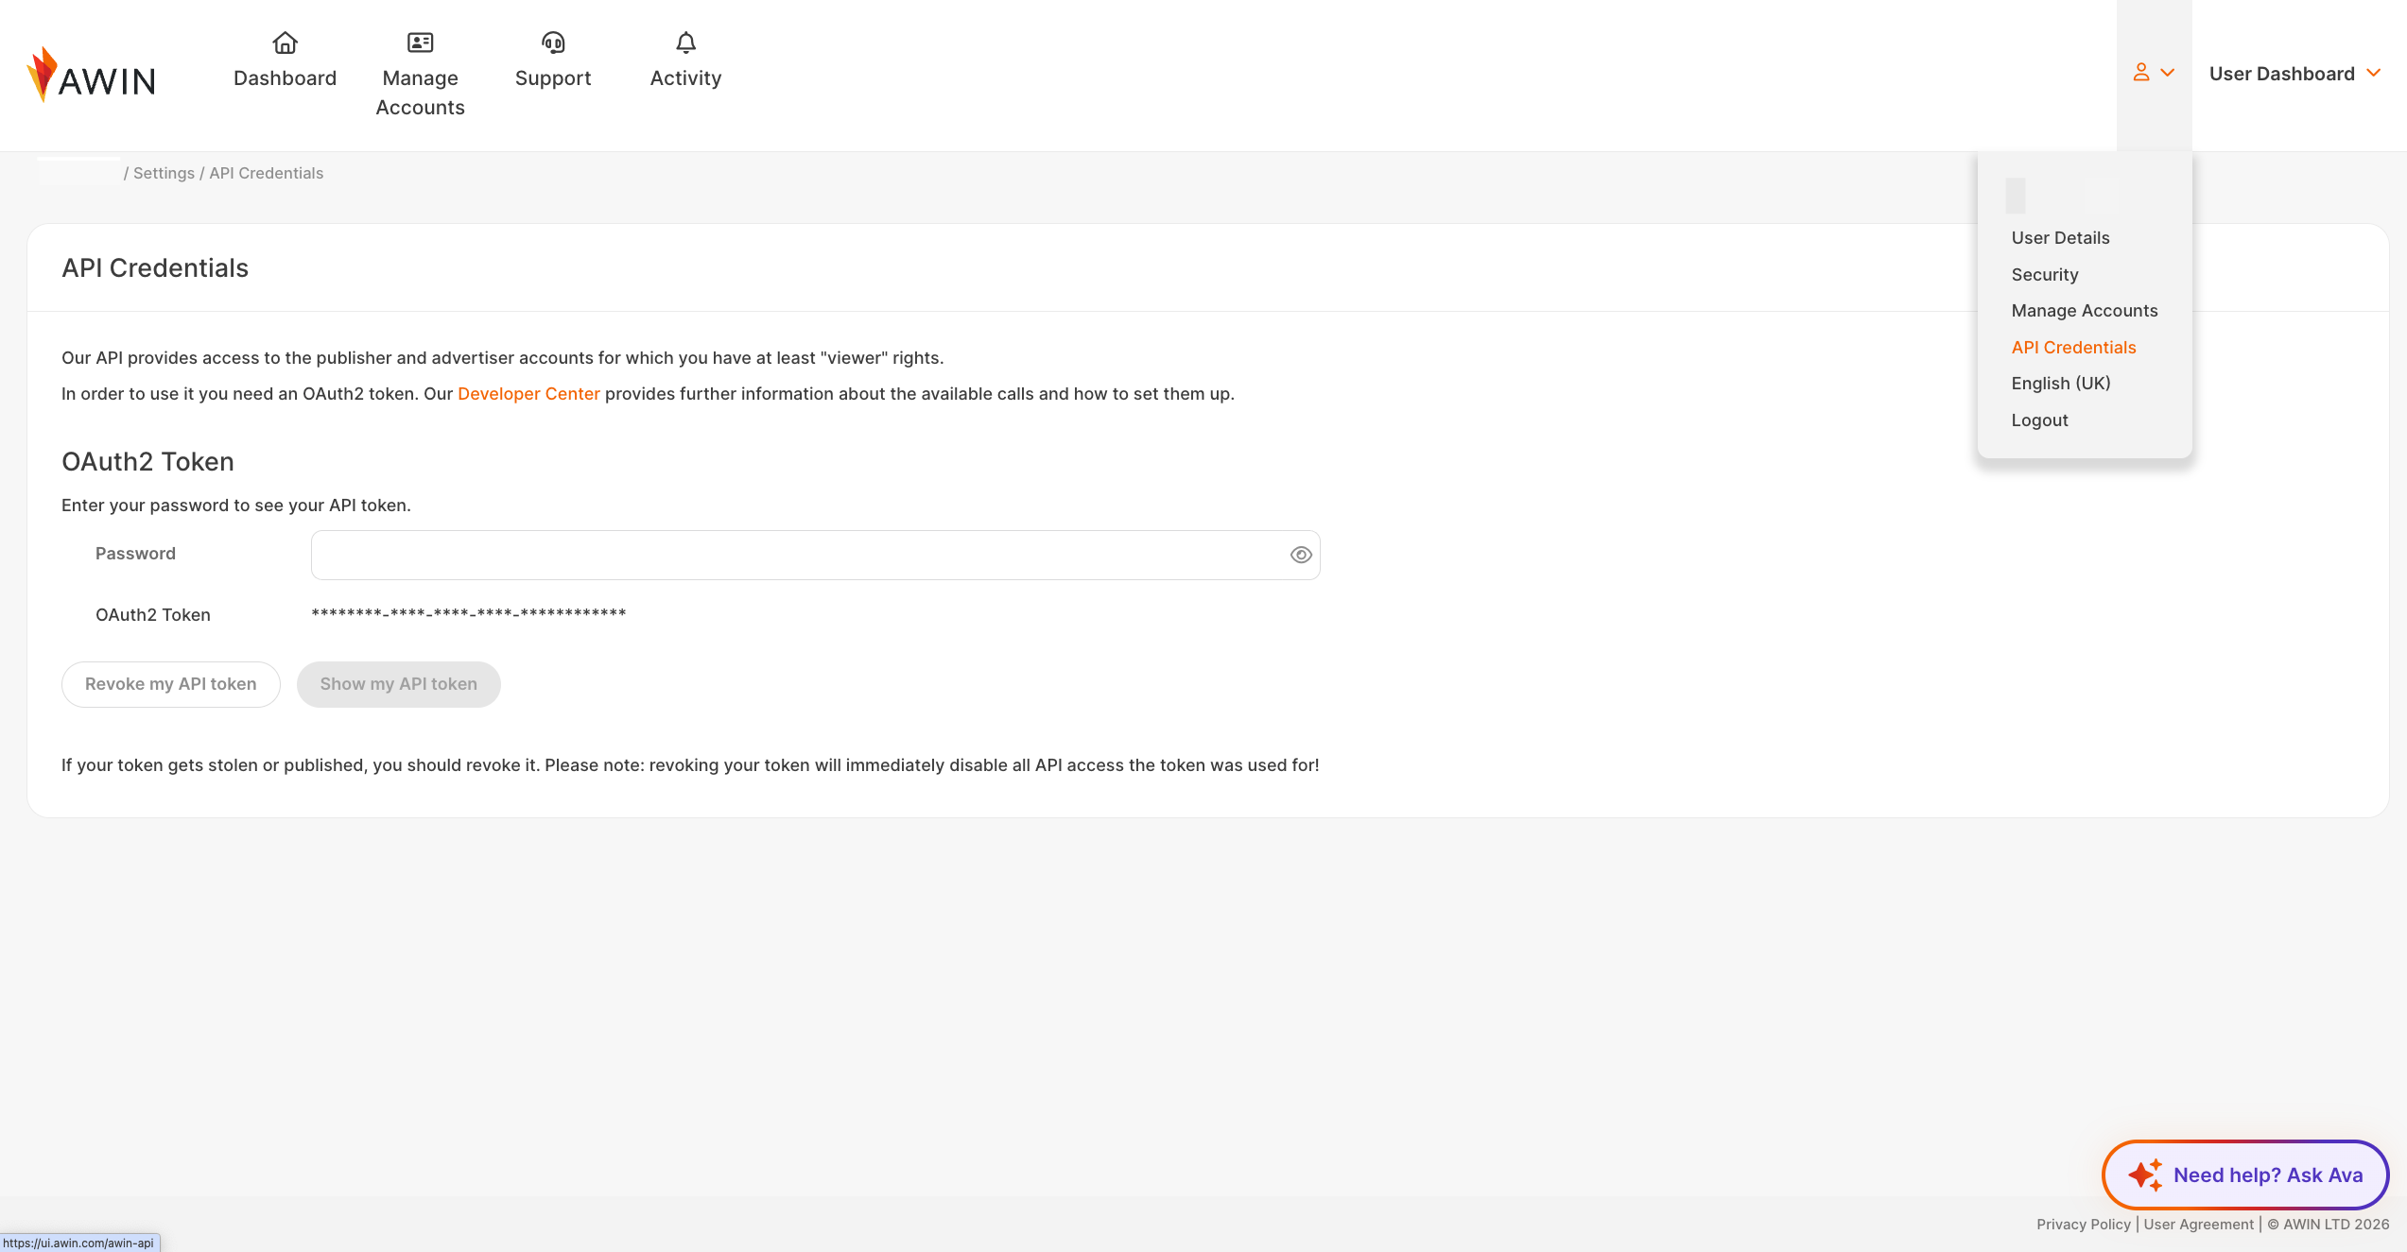Click the AWIN flame logo

[43, 74]
